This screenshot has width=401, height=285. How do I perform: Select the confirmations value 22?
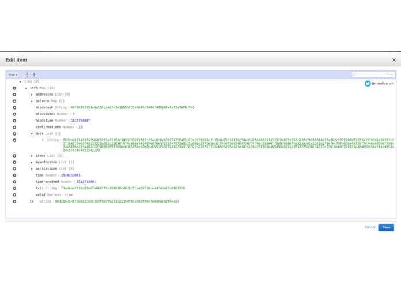click(80, 127)
